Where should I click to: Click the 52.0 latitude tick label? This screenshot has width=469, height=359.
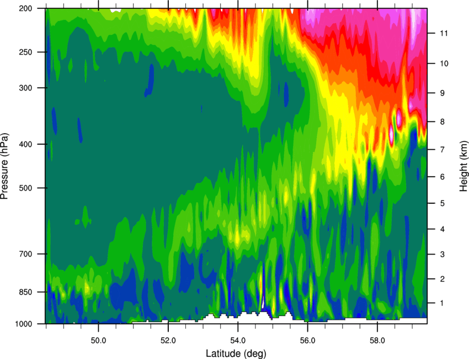(168, 341)
